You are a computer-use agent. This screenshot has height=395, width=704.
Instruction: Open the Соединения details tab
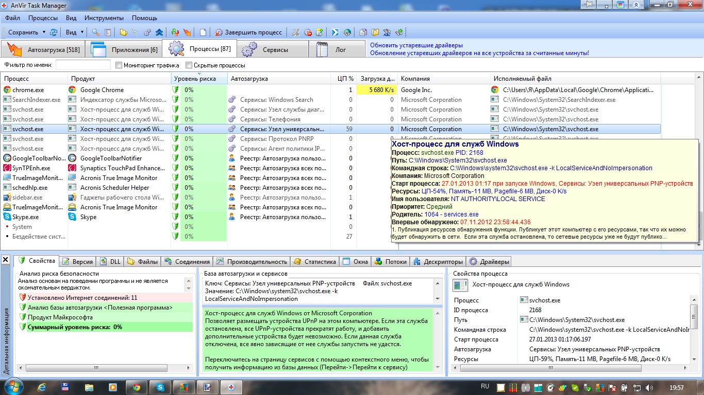(x=187, y=261)
